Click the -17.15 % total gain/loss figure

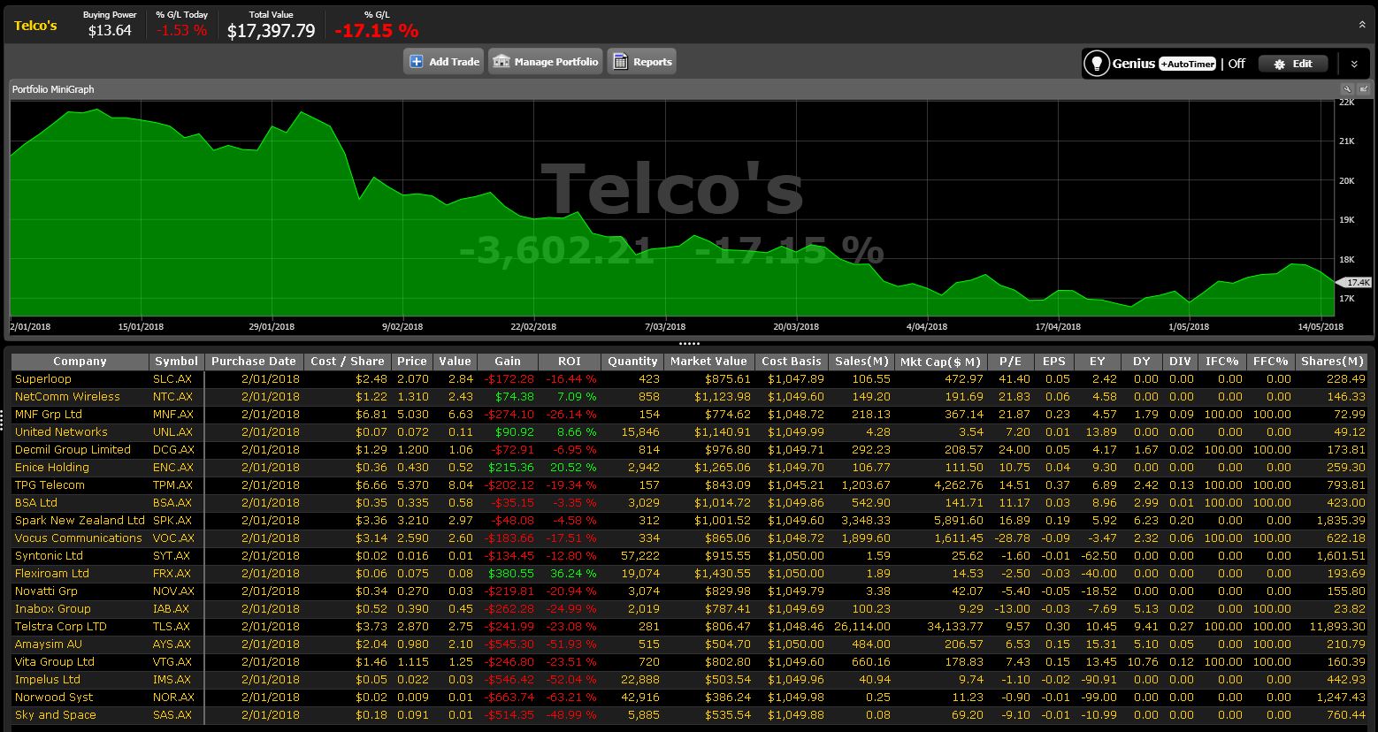coord(377,31)
